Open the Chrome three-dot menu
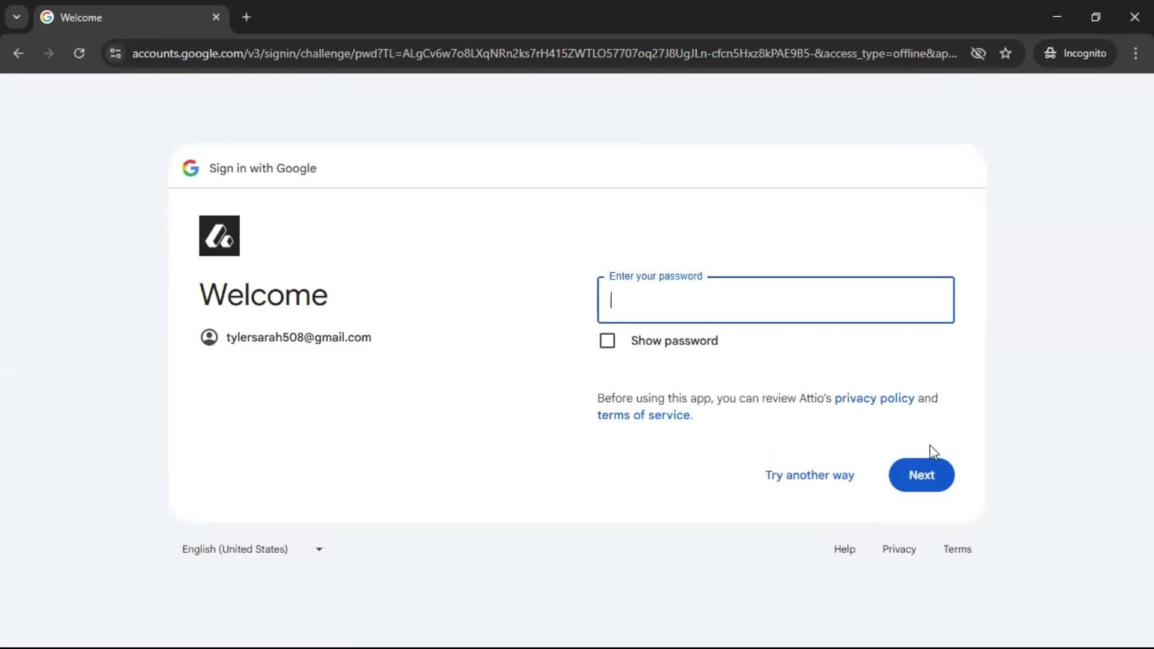1154x649 pixels. [1136, 53]
